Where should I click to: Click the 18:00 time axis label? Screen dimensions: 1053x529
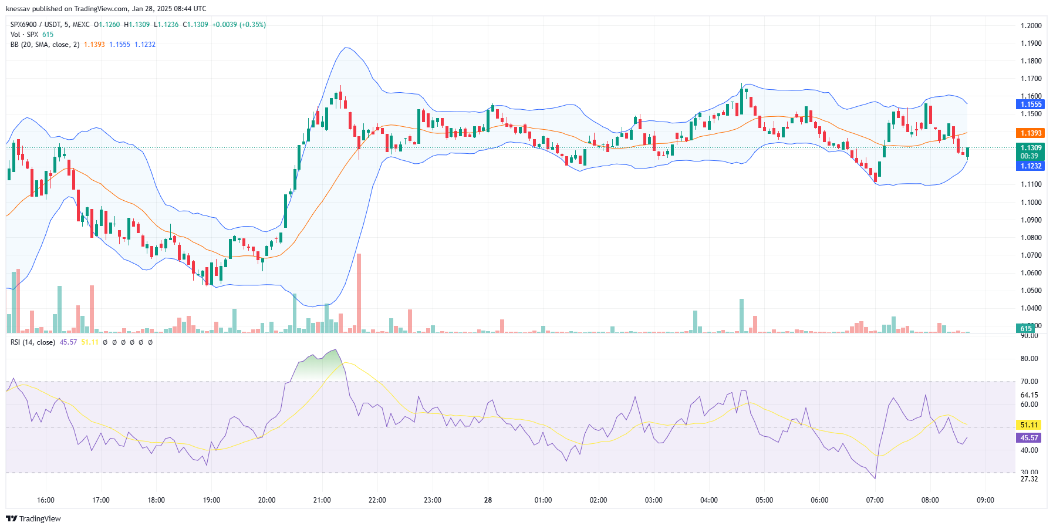pyautogui.click(x=156, y=500)
